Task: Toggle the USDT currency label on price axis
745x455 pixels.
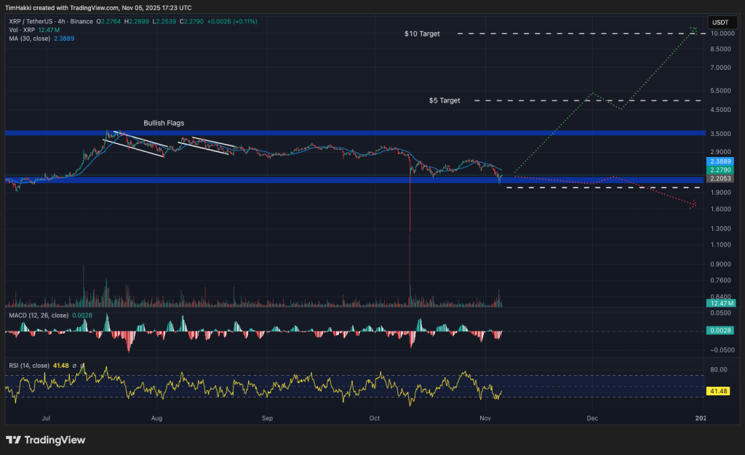Action: click(722, 22)
